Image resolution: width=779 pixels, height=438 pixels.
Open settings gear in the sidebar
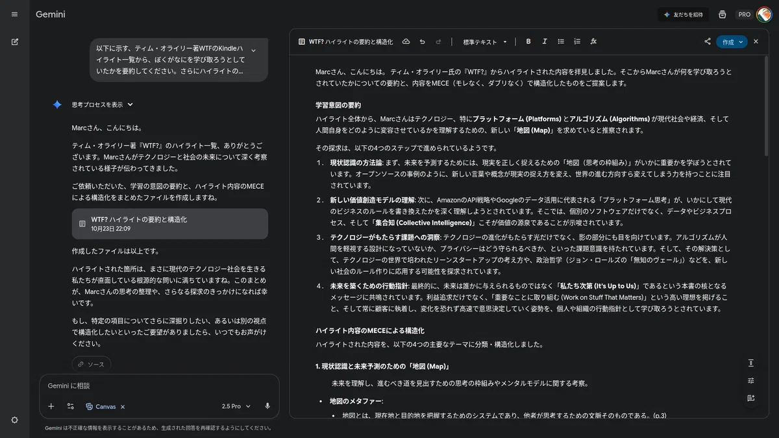coord(14,420)
